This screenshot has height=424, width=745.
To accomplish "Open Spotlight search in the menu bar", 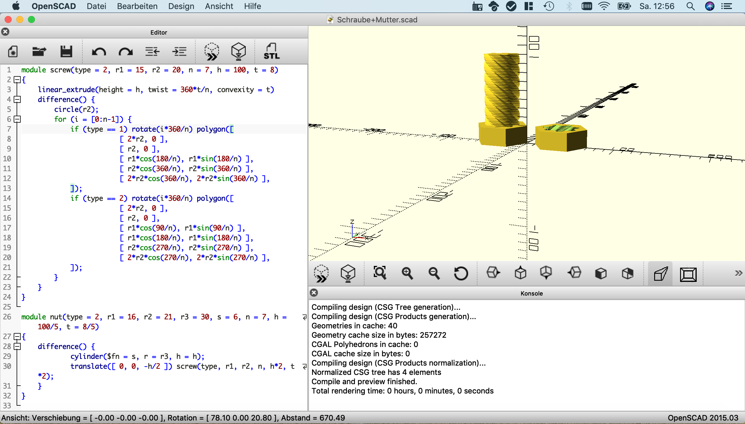I will (691, 6).
